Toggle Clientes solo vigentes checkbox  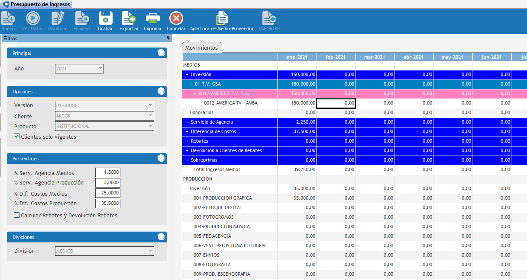click(x=17, y=137)
